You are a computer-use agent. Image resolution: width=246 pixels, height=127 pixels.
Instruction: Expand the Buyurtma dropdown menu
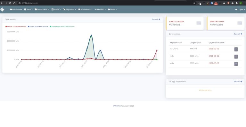pyautogui.click(x=70, y=10)
